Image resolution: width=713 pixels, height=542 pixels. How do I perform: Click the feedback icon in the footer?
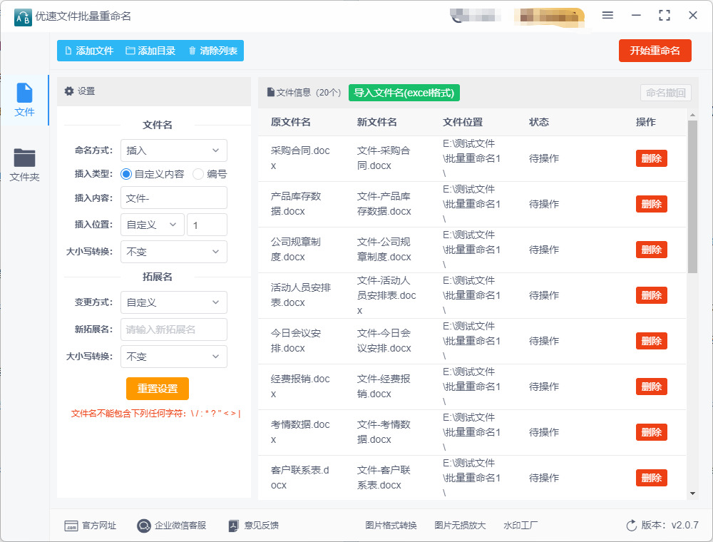click(233, 526)
